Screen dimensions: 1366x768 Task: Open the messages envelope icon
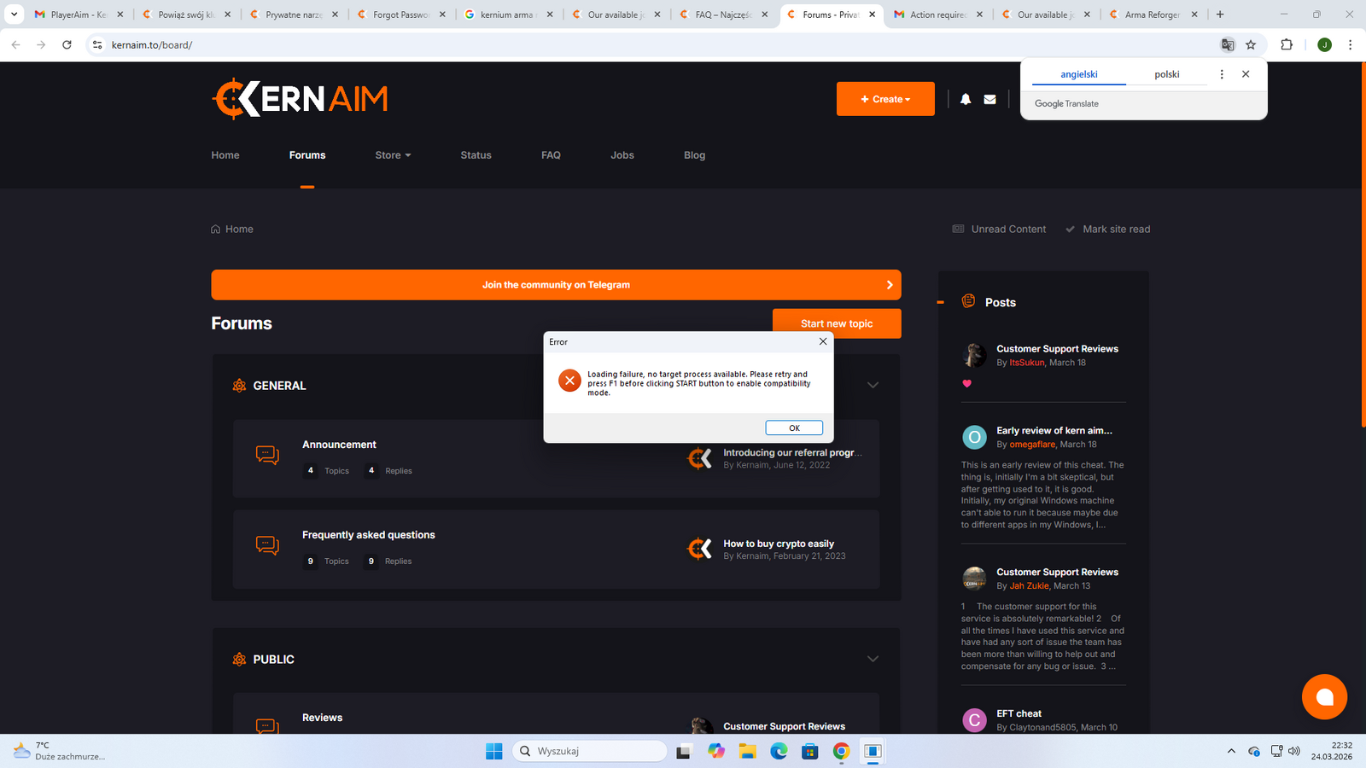(989, 99)
